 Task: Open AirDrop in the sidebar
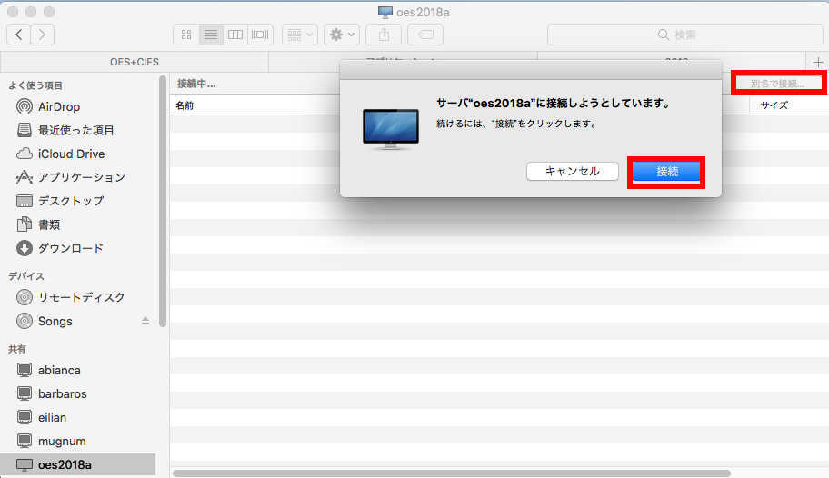59,107
